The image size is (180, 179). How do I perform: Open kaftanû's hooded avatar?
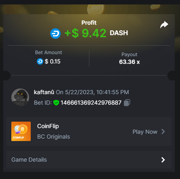tap(20, 97)
